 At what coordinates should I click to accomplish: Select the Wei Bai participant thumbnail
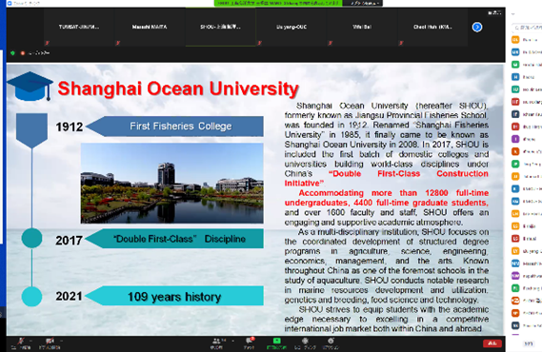point(362,27)
